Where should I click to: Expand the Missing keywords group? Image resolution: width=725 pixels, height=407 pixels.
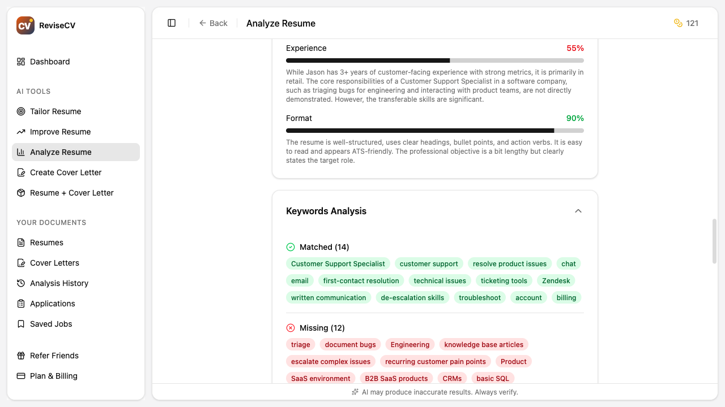click(322, 328)
